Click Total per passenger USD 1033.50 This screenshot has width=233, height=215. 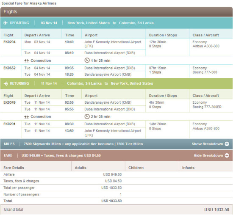111,187
